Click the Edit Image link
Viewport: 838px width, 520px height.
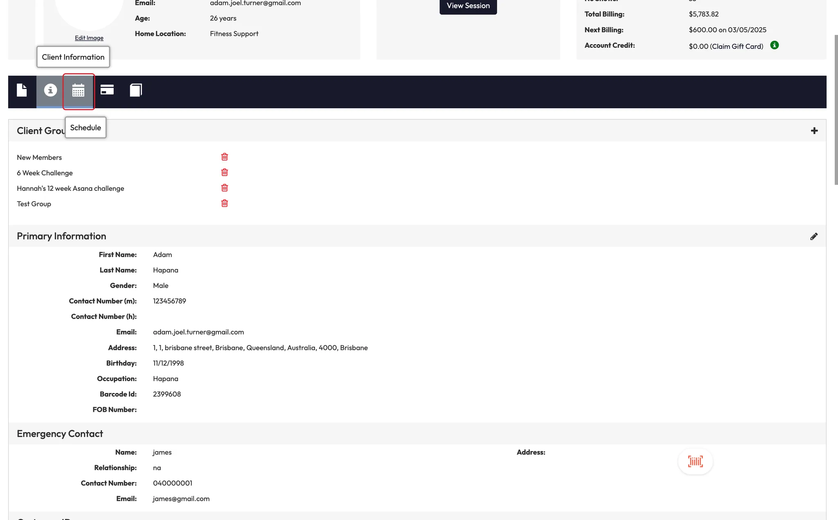pyautogui.click(x=89, y=38)
